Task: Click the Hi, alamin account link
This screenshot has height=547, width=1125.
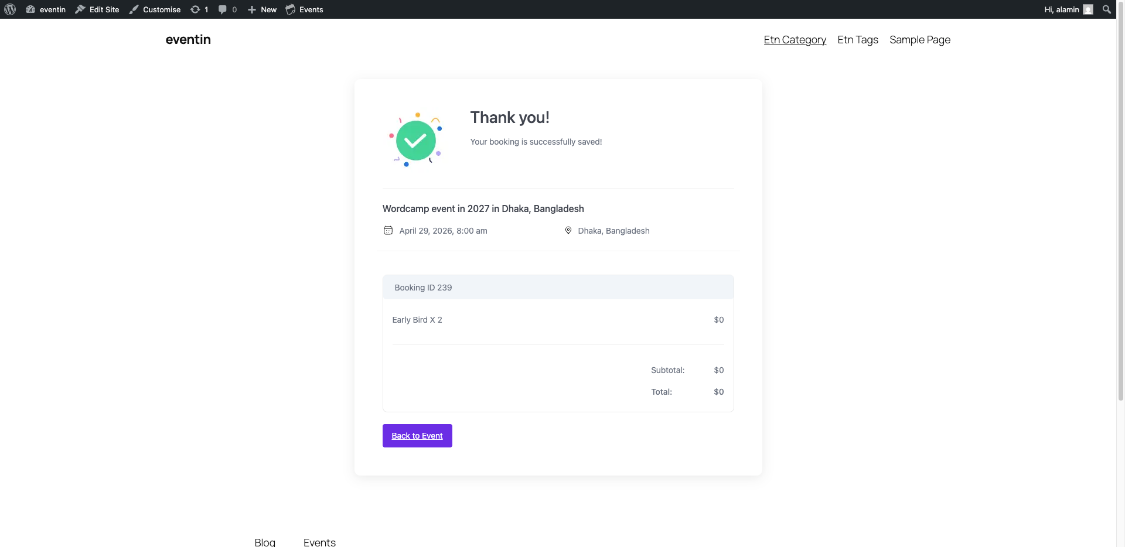Action: tap(1062, 9)
